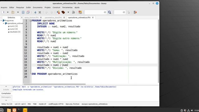Open the Exibir menu

pos(28,7)
